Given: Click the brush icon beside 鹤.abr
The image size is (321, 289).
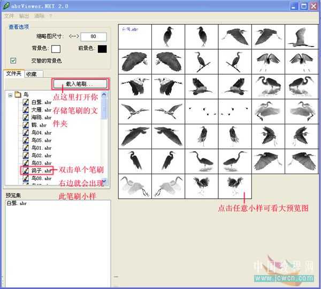Looking at the screenshot, I should point(26,125).
